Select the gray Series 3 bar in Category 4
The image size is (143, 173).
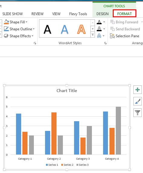coord(118,131)
